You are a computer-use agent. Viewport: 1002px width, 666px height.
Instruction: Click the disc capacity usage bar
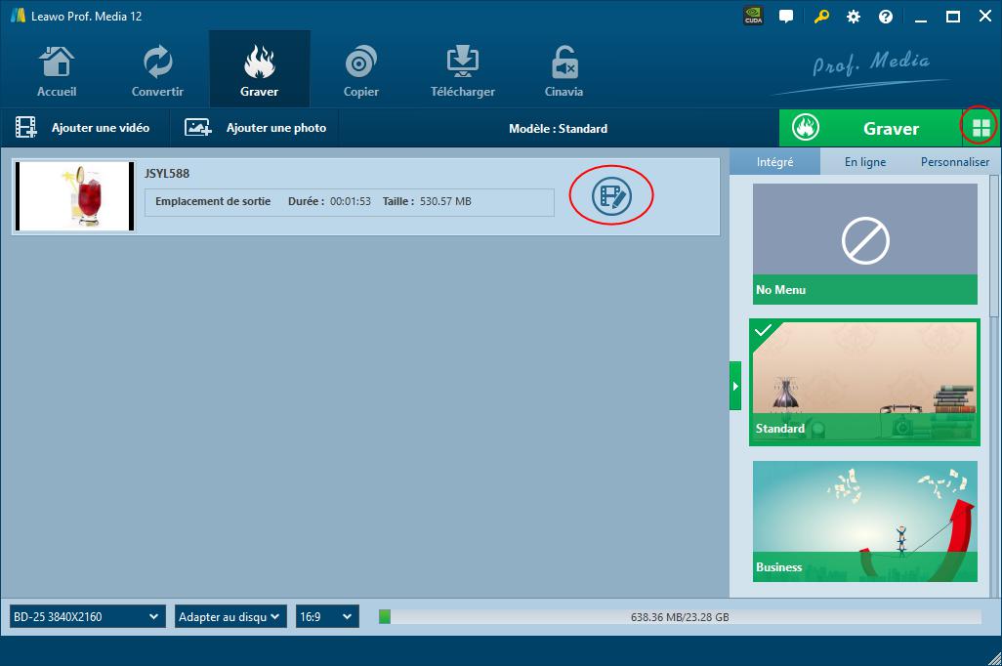tap(680, 617)
